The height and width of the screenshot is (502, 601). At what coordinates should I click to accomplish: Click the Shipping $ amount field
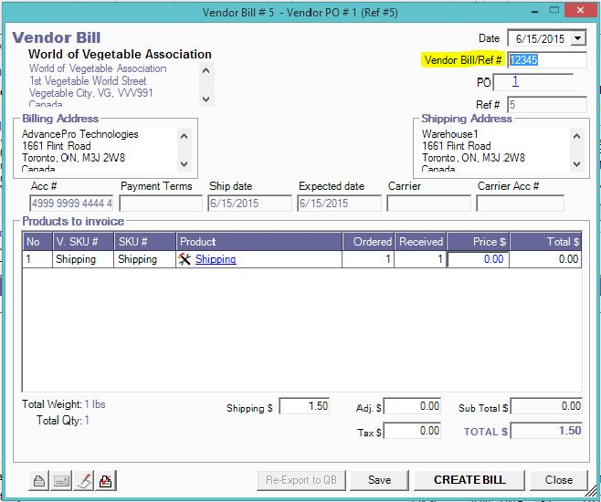(304, 406)
